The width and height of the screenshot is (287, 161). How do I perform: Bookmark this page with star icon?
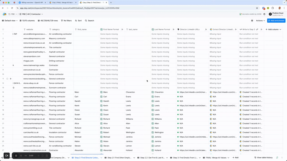[x=257, y=8]
